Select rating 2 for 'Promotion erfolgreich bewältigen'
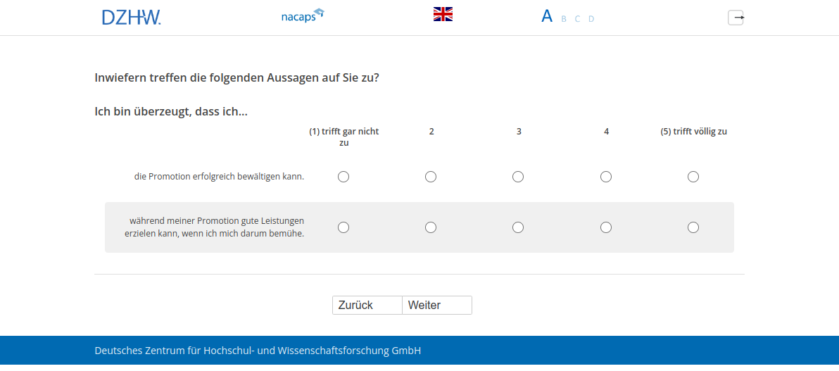 click(431, 177)
